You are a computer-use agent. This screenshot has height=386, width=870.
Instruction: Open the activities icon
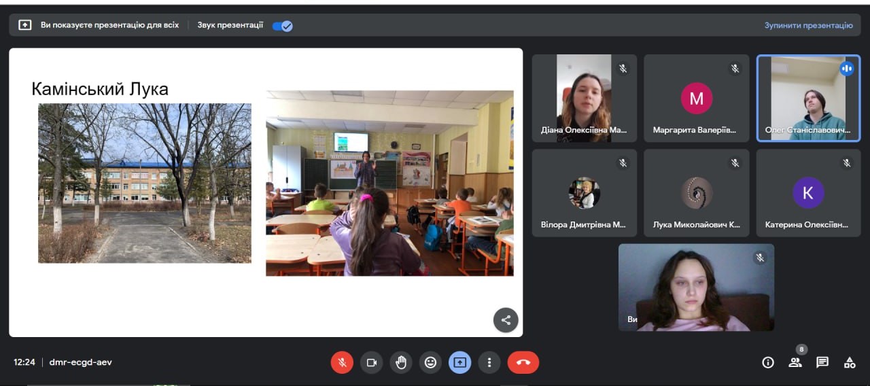(850, 362)
